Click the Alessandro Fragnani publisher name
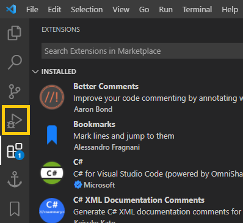This screenshot has height=223, width=243. [x=107, y=147]
